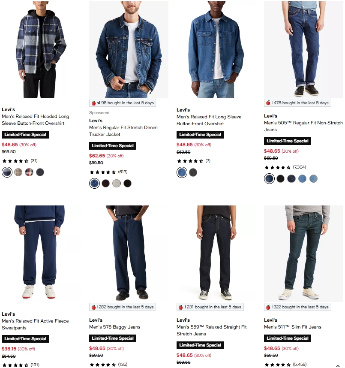Screen dimensions: 345x368
Task: Open Men's 578 Baggy Jeans product link
Action: click(x=115, y=327)
